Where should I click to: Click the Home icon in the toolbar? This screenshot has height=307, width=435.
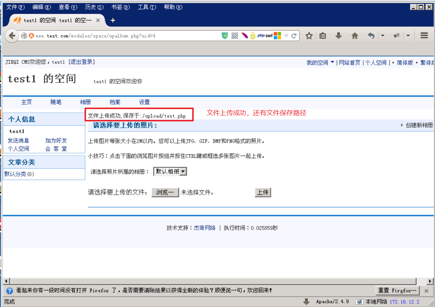click(x=355, y=35)
